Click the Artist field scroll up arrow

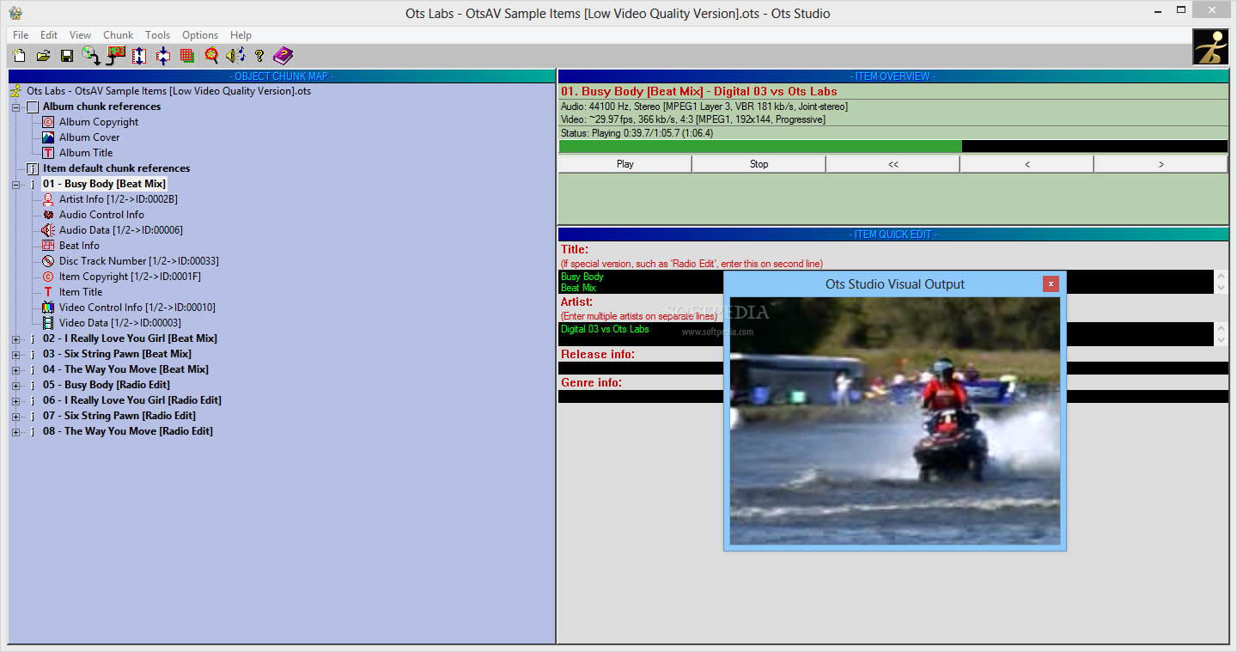pos(1222,328)
